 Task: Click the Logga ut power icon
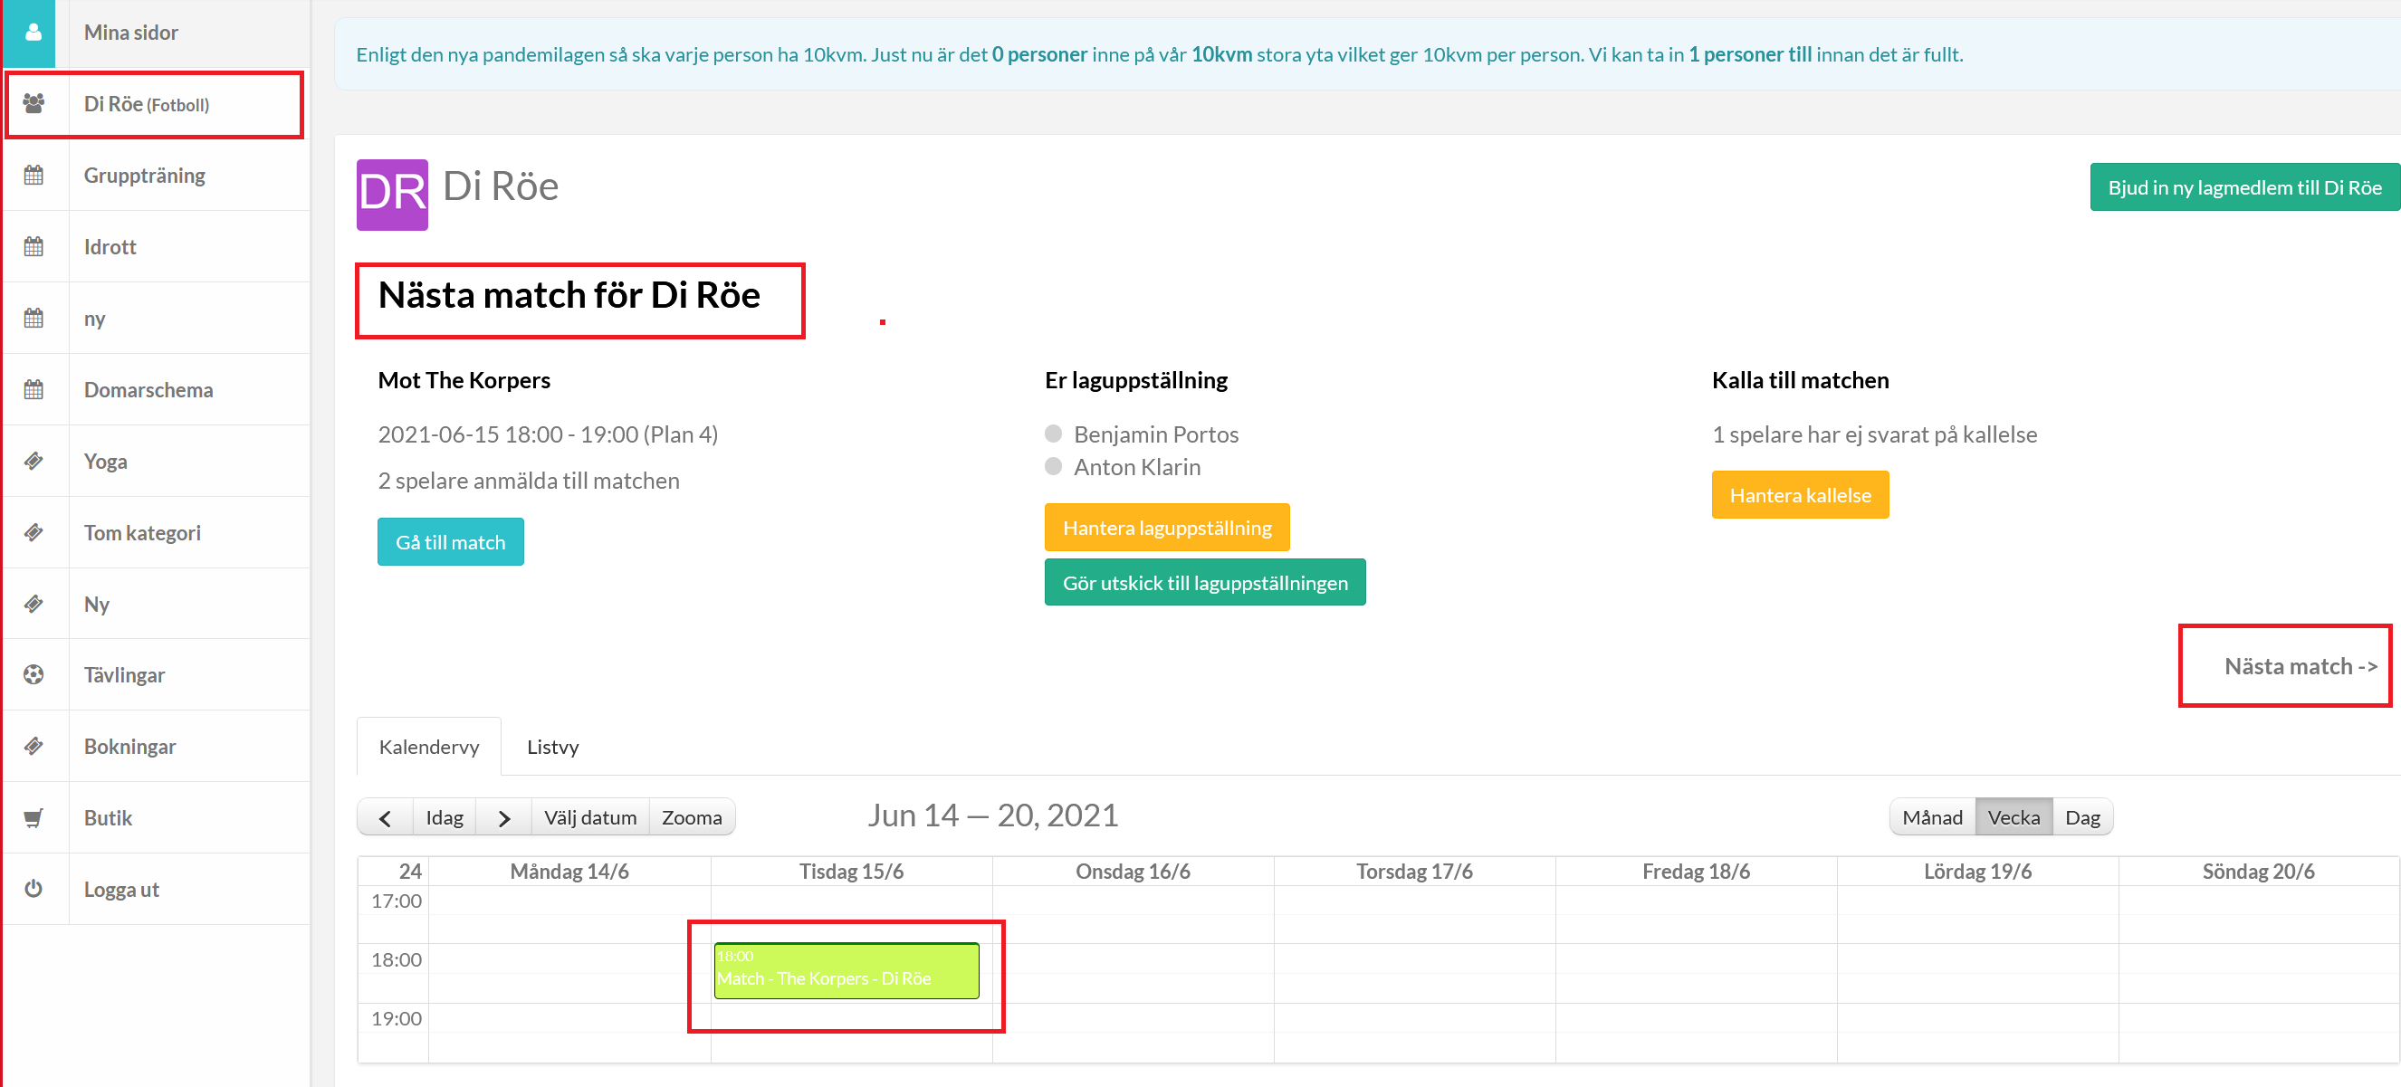pos(33,889)
